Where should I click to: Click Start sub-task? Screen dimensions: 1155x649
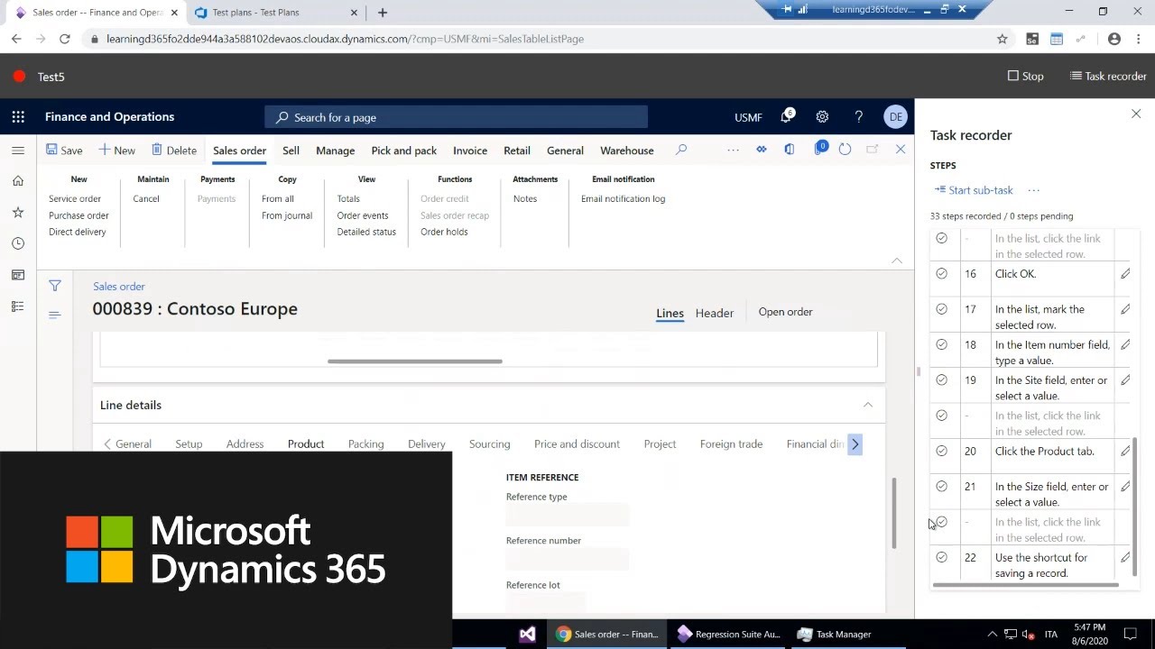point(974,190)
